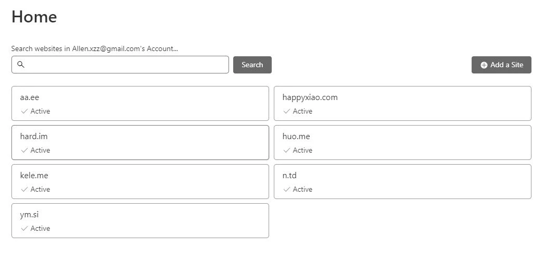The image size is (545, 260).
Task: Click the Active checkmark icon under ym.si
Action: [24, 228]
